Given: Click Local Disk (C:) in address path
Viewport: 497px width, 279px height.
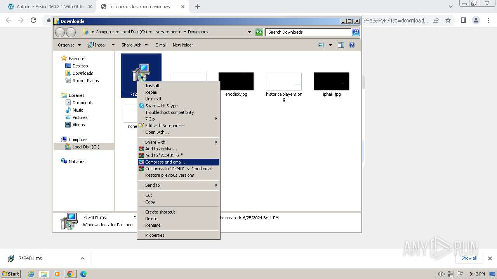Looking at the screenshot, I should [134, 32].
